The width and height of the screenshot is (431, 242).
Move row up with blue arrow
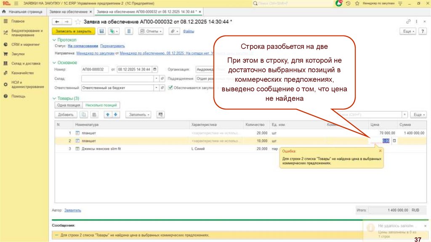point(108,114)
